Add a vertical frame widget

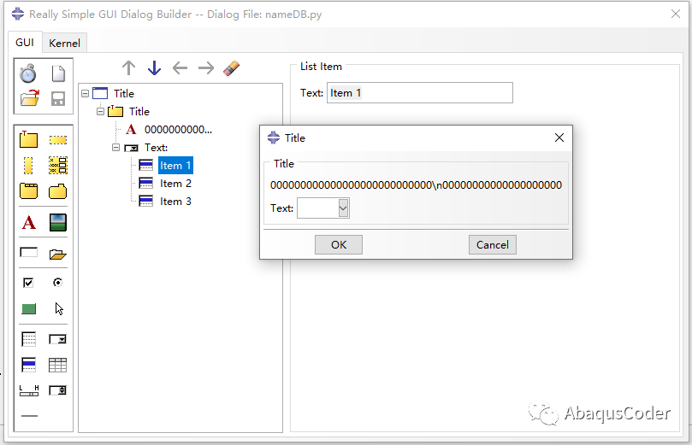click(28, 166)
